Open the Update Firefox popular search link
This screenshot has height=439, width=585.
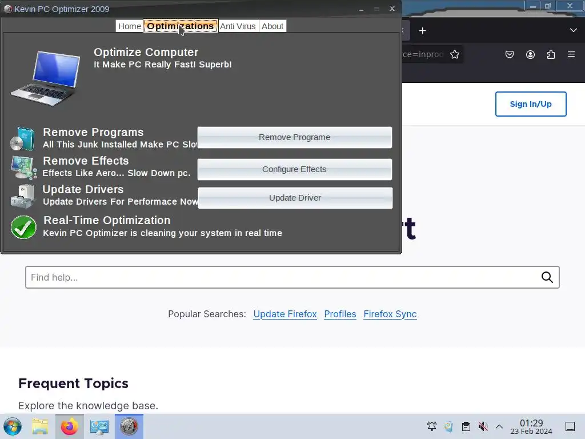coord(285,314)
